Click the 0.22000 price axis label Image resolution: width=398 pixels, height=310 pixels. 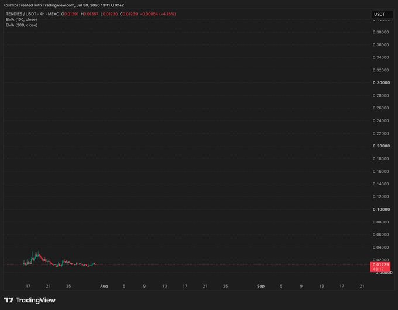(380, 133)
